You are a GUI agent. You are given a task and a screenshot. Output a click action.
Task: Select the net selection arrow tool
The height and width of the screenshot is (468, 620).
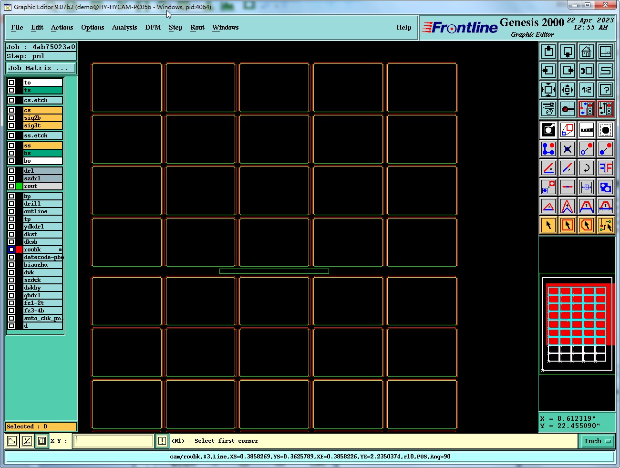(x=606, y=225)
